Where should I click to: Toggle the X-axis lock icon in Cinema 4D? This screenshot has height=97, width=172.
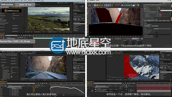pos(105,5)
